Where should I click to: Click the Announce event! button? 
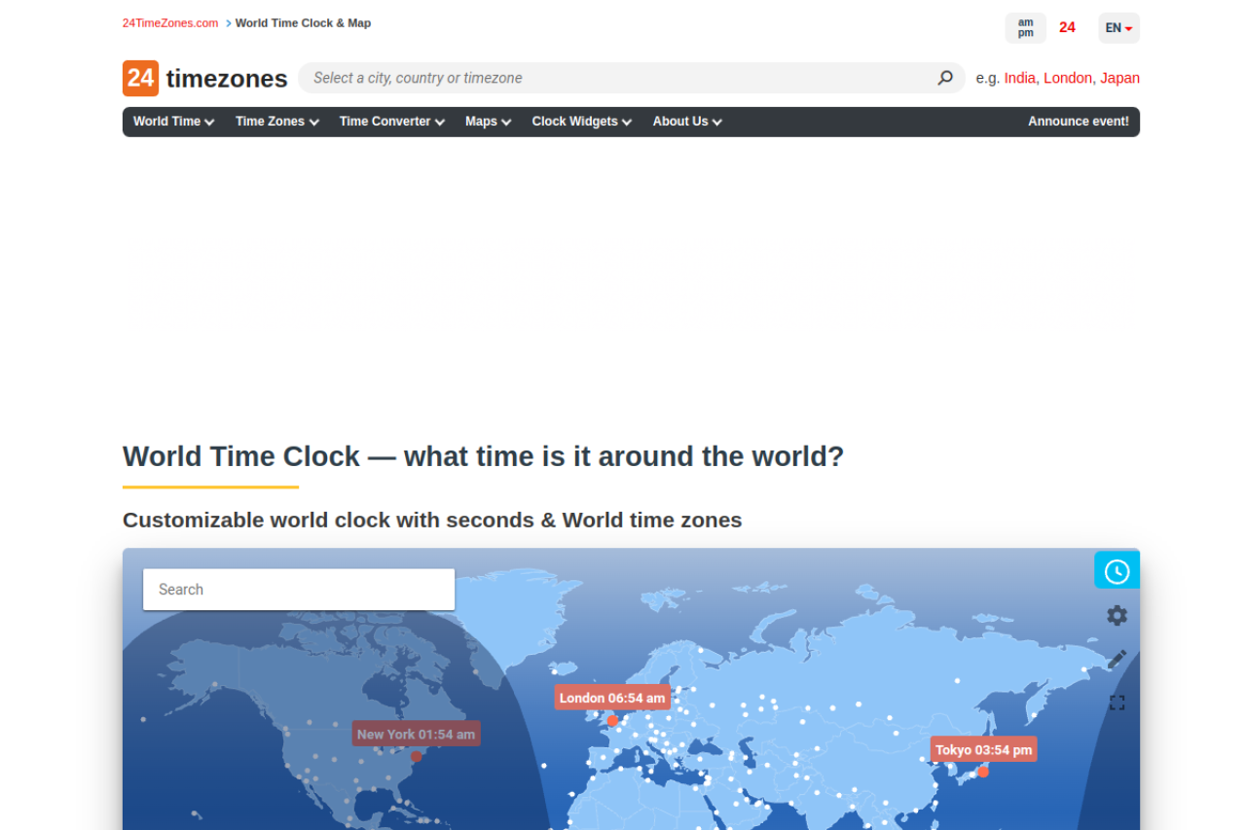coord(1078,122)
